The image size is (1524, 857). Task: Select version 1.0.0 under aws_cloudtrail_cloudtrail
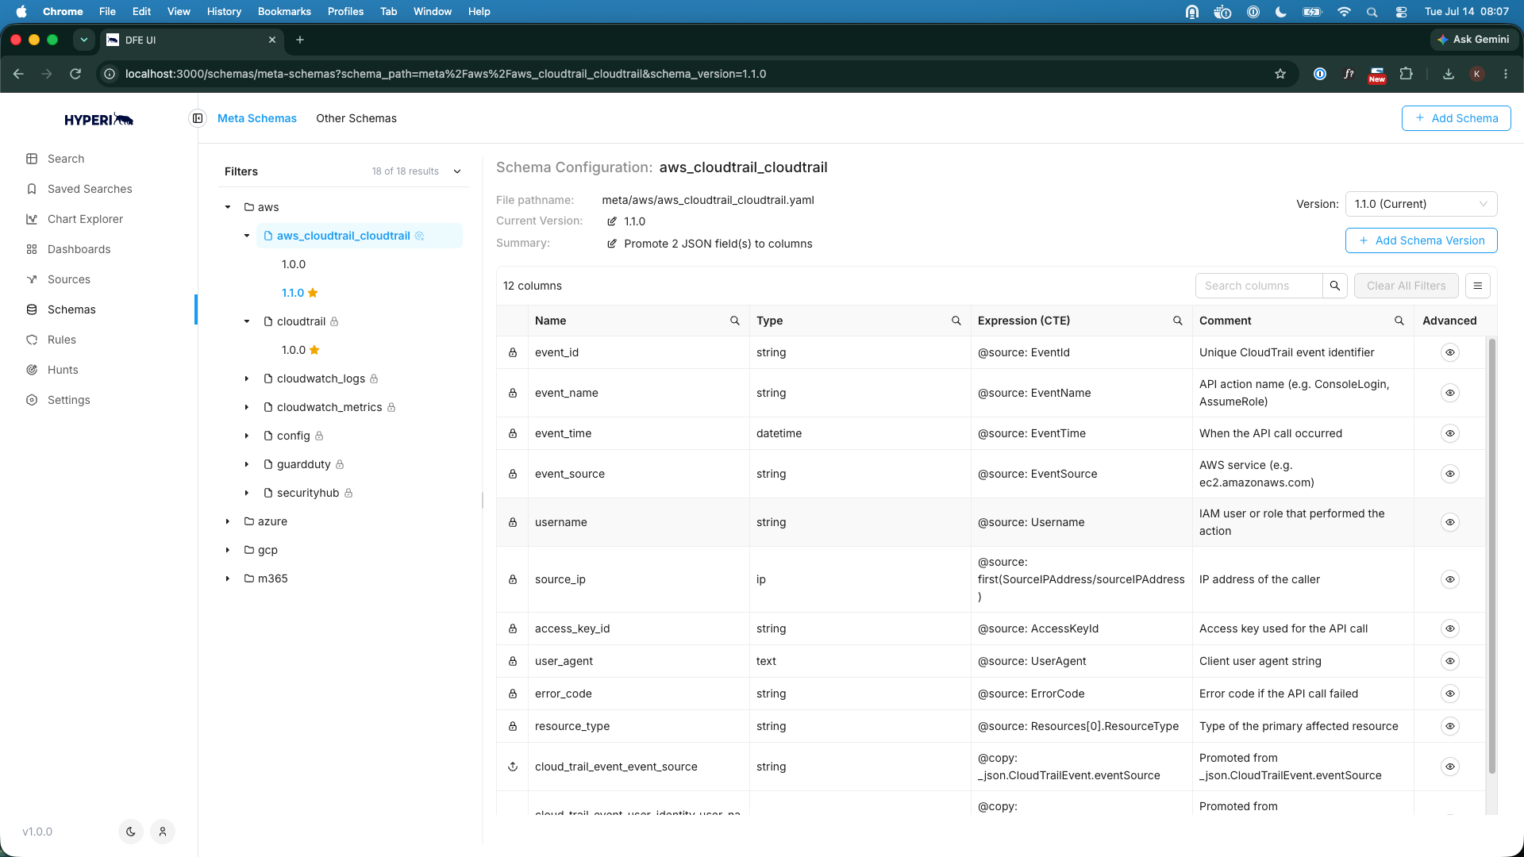point(294,264)
